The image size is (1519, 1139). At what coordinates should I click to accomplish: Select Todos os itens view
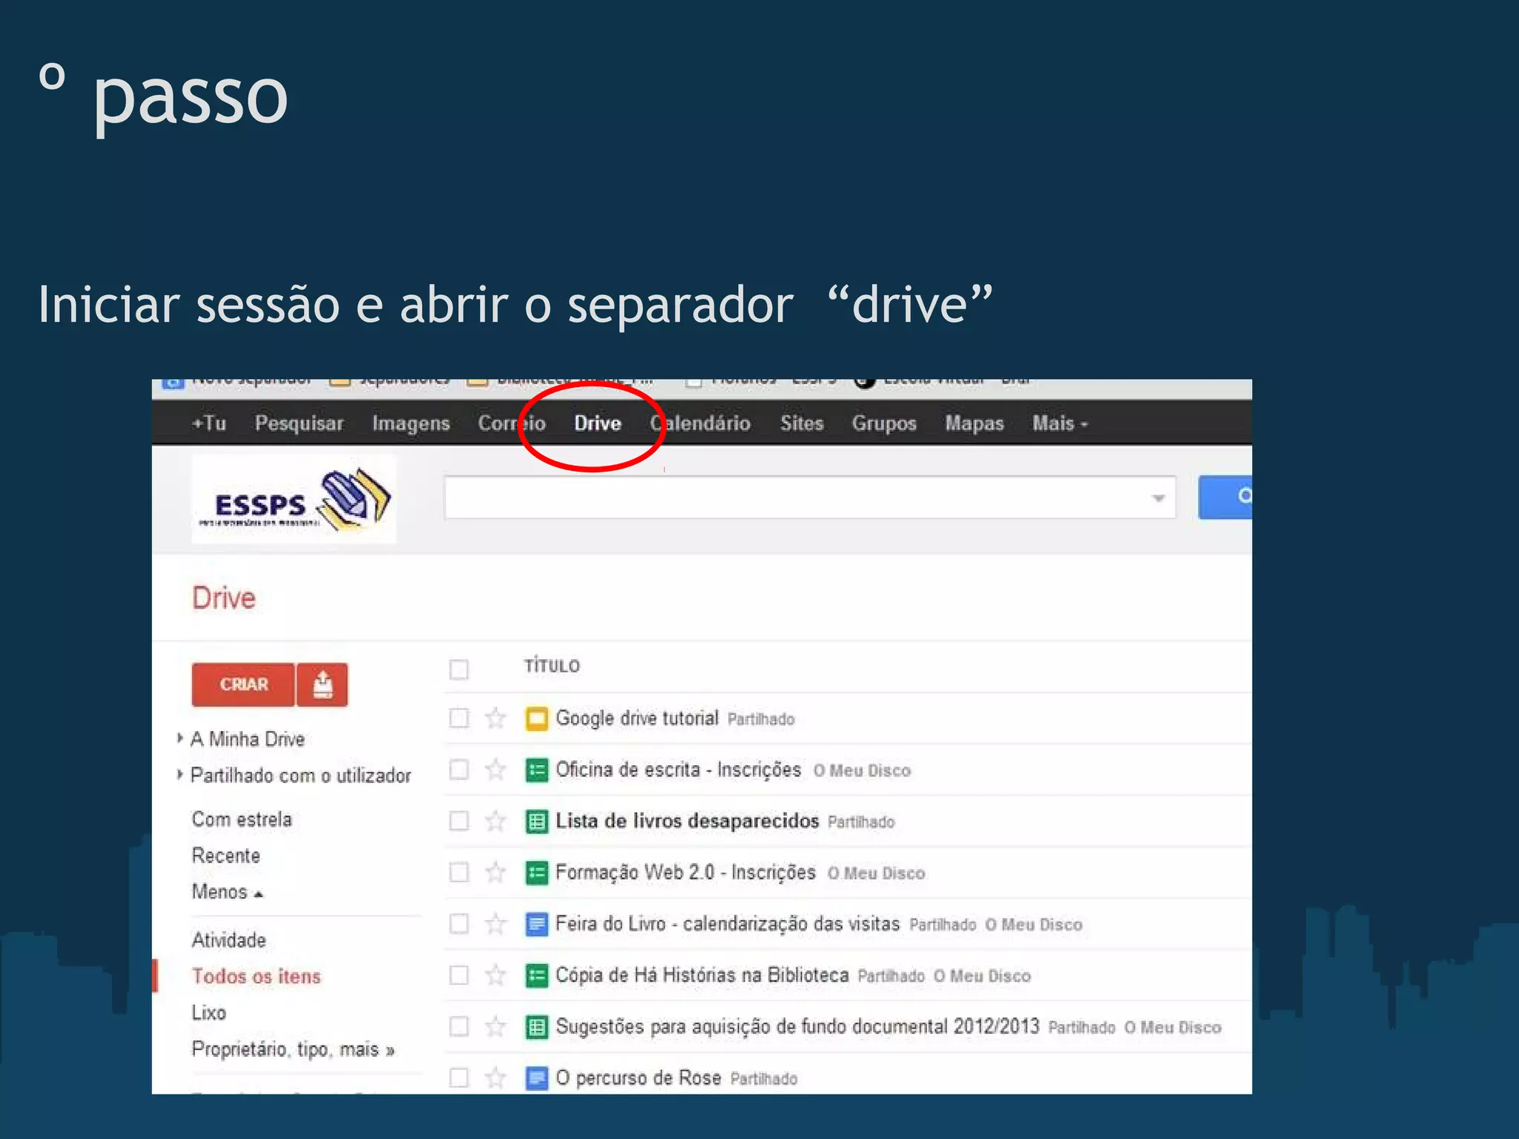coord(256,976)
